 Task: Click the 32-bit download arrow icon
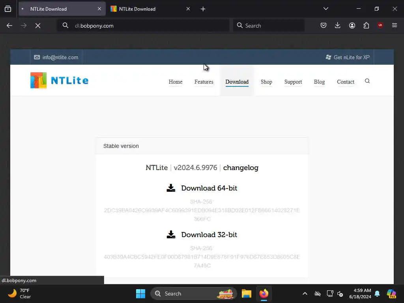(x=171, y=234)
